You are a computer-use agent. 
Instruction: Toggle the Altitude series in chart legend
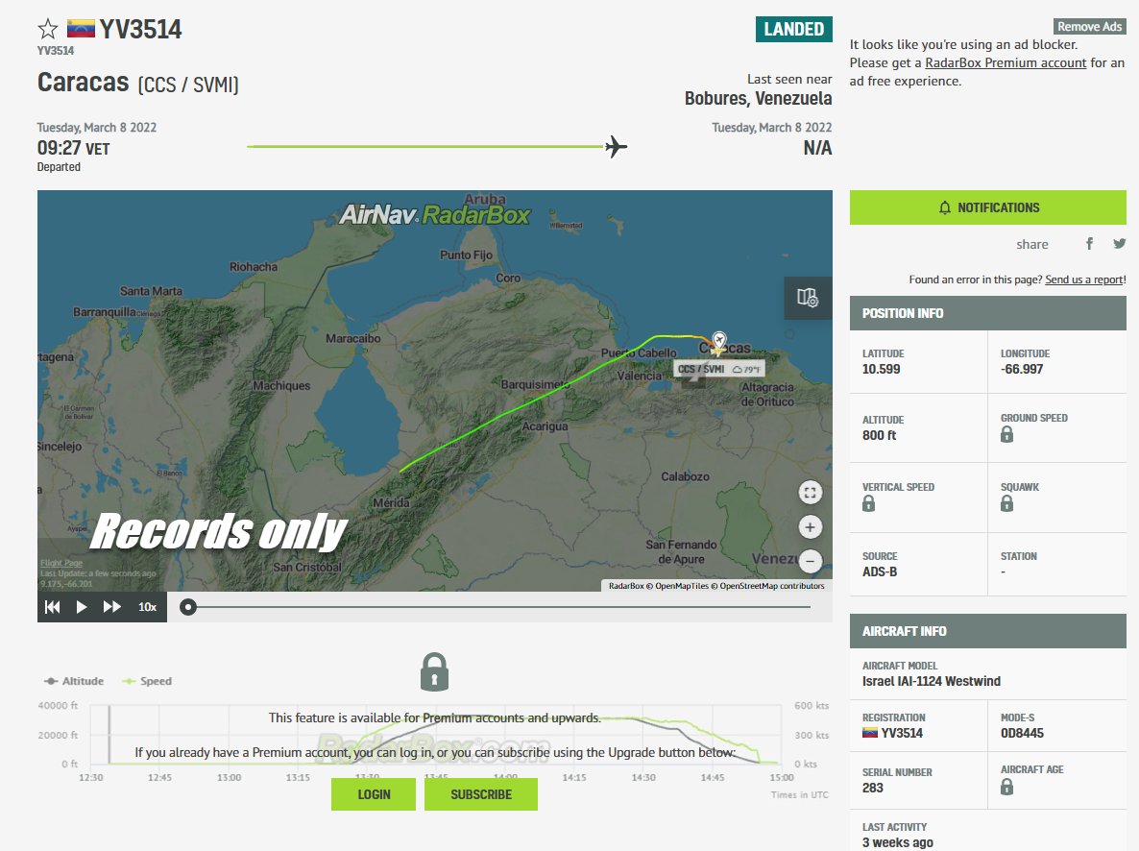74,681
